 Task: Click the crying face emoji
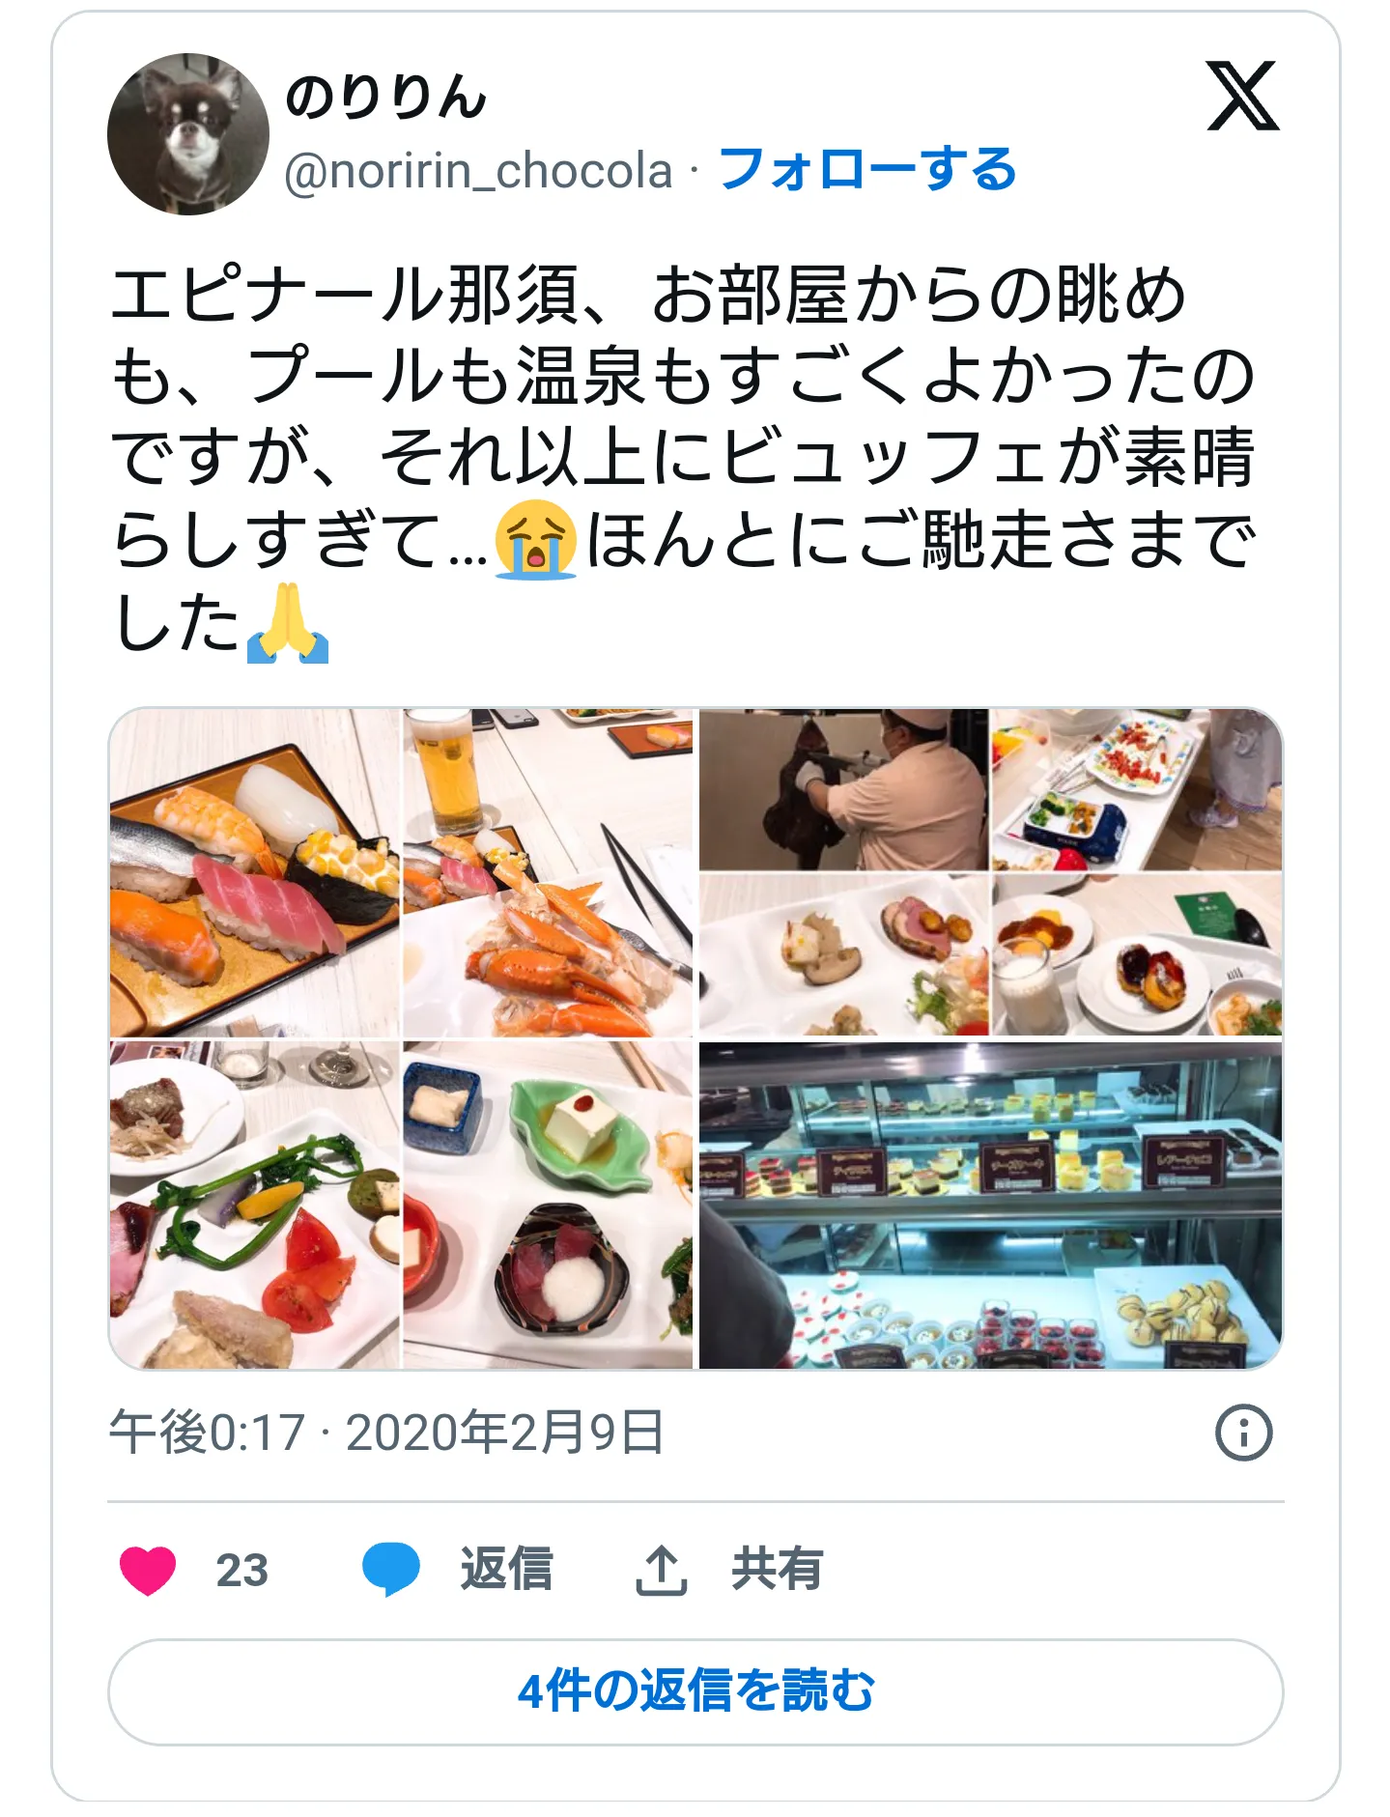(x=535, y=539)
